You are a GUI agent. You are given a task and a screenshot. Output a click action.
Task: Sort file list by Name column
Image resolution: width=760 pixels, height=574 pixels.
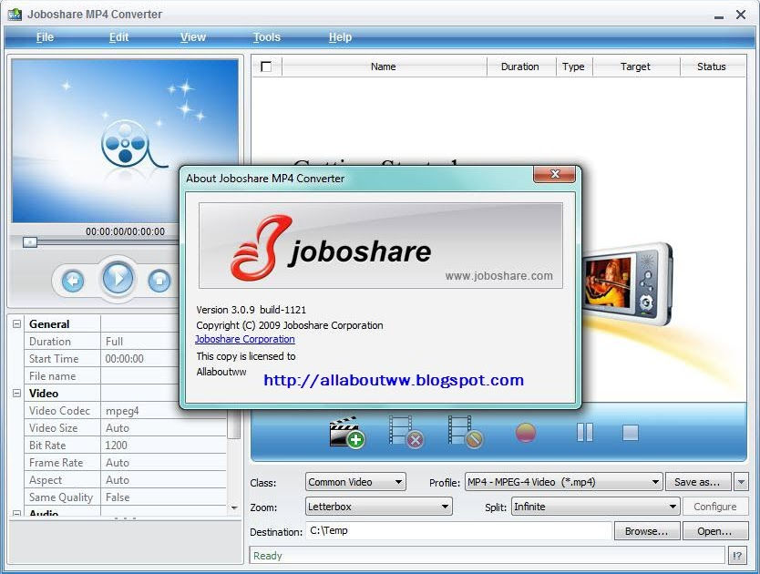pos(384,67)
